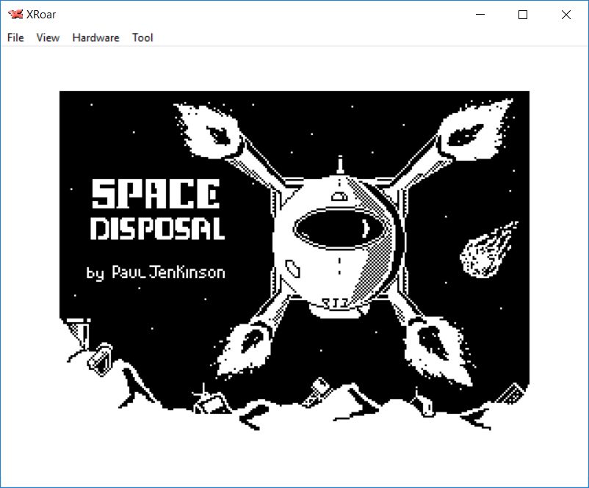Click the funnel object at left edge
Image resolution: width=589 pixels, height=488 pixels.
78,329
